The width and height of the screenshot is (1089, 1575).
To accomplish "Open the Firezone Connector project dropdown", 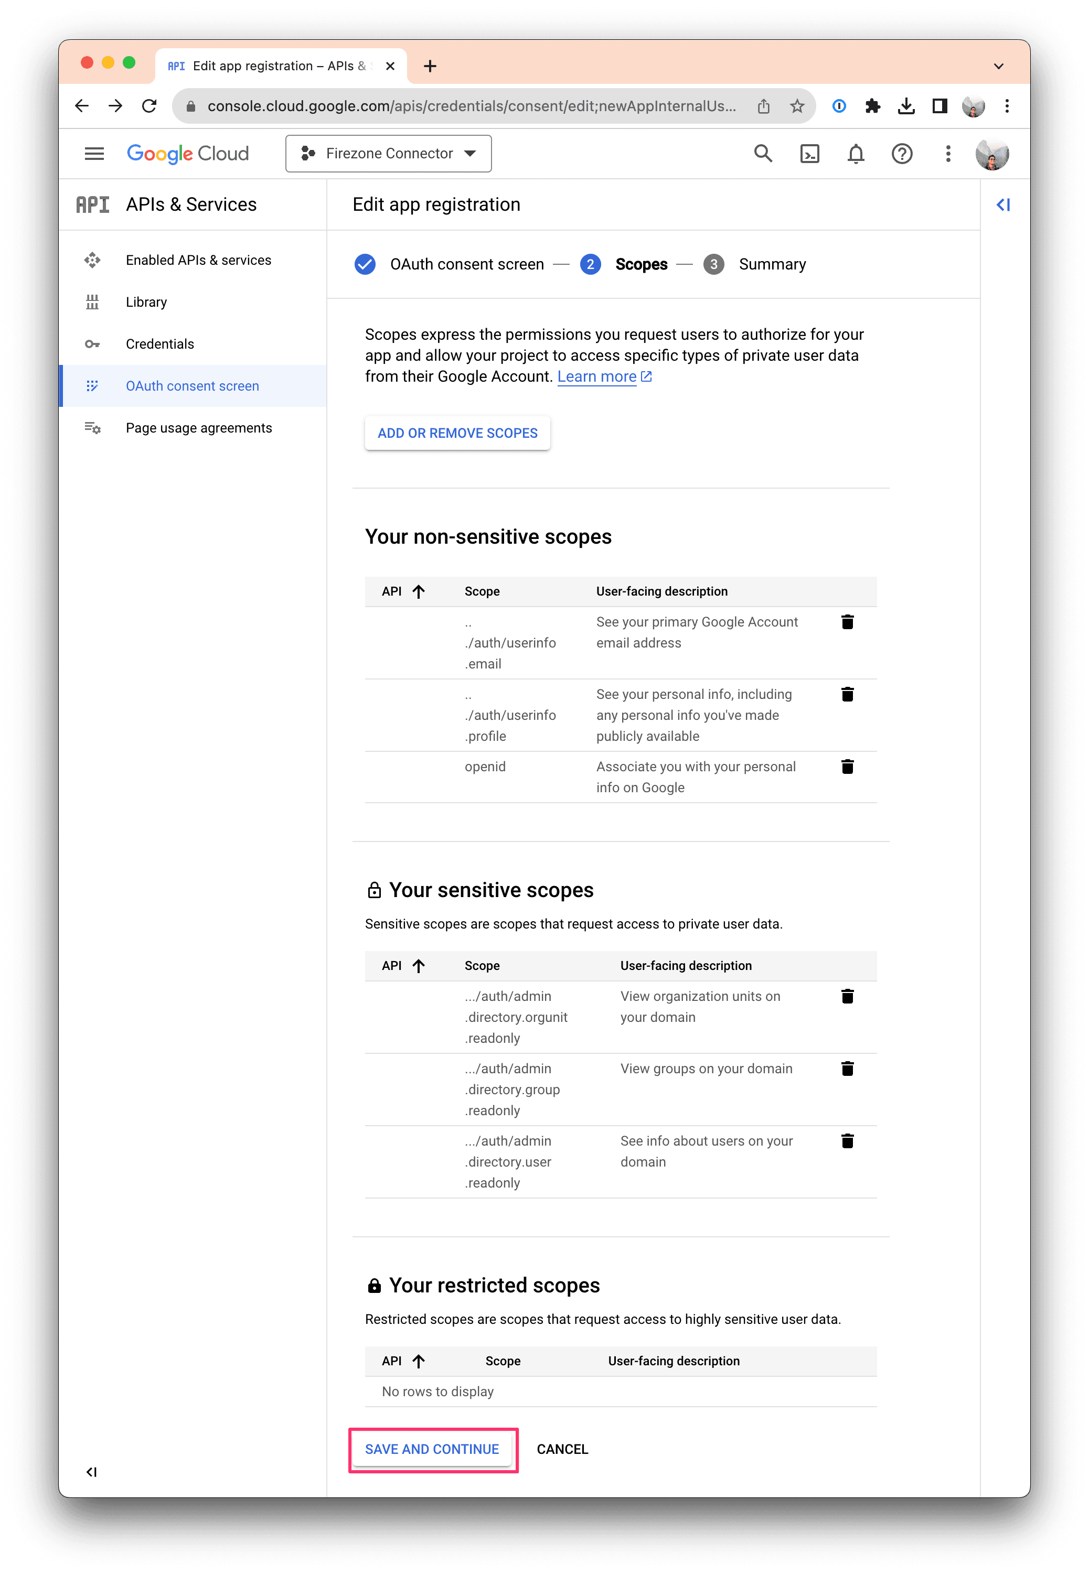I will pos(388,154).
